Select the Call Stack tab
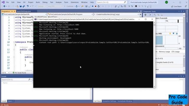 [97, 101]
